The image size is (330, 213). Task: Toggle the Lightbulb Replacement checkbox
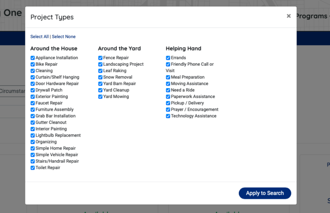[x=33, y=135]
